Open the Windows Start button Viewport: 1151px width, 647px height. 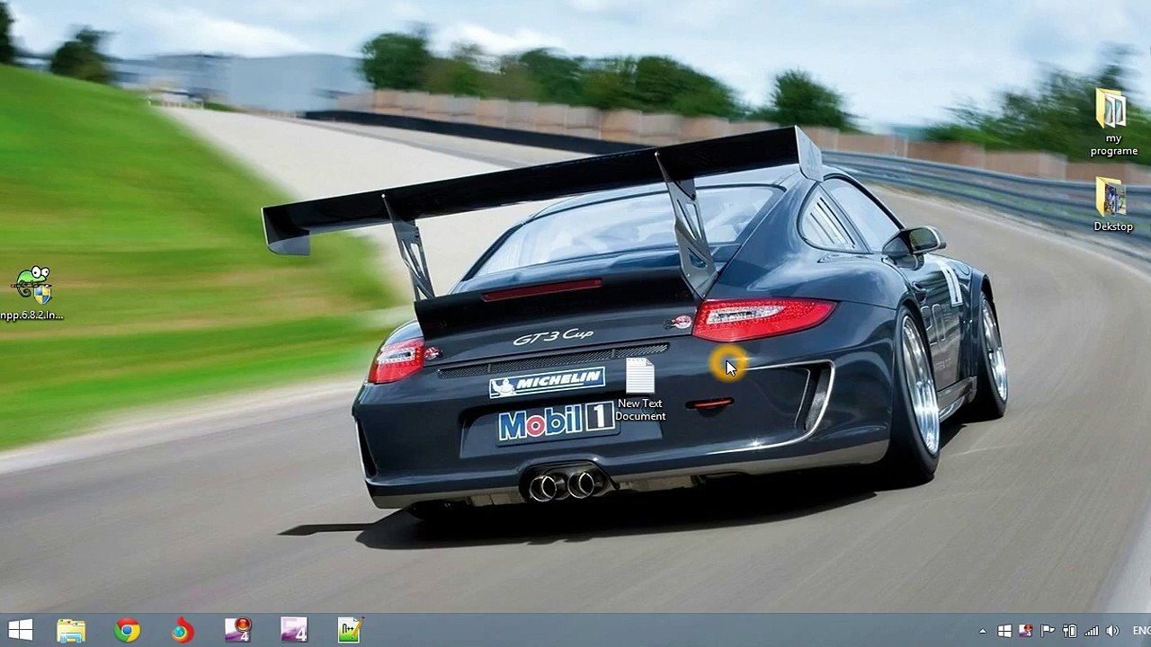[x=20, y=630]
